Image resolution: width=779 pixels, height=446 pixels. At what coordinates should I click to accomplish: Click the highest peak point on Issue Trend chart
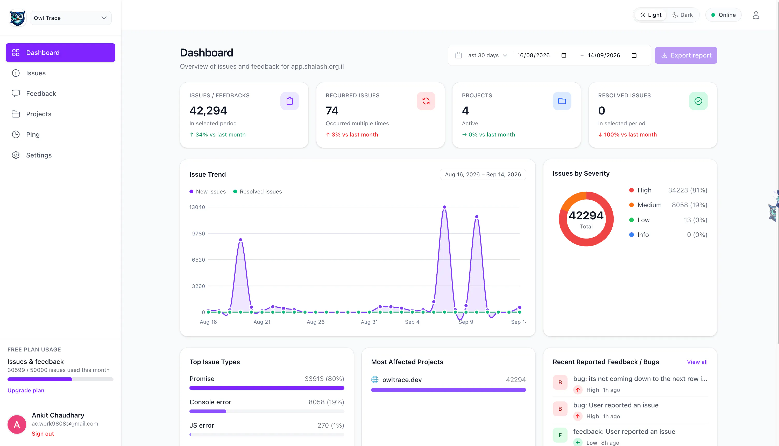[444, 207]
